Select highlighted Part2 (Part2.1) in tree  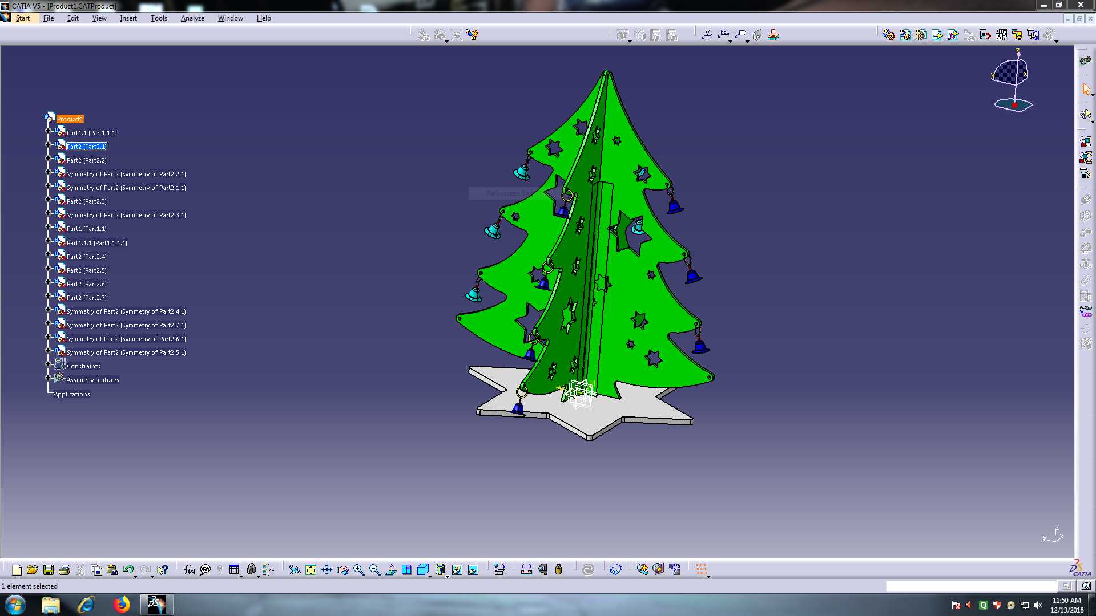(87, 147)
